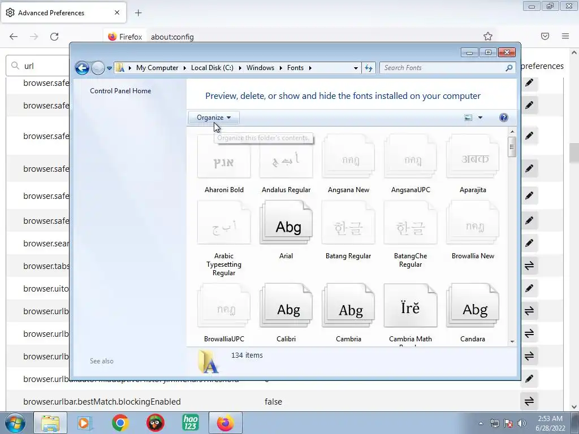579x434 pixels.
Task: Open Firefox application menu
Action: coord(565,36)
